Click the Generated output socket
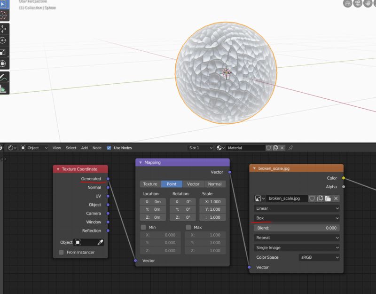Image resolution: width=376 pixels, height=294 pixels. point(108,179)
